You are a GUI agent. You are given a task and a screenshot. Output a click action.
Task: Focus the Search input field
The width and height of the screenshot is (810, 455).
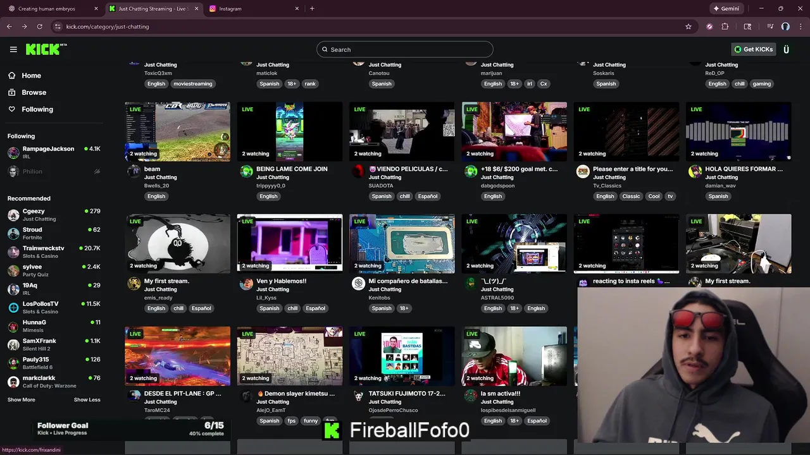405,49
